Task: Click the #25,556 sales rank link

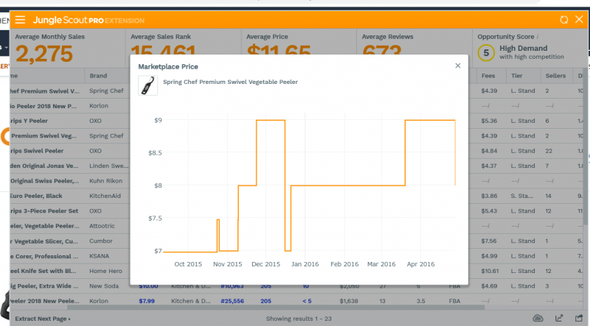Action: click(x=232, y=301)
